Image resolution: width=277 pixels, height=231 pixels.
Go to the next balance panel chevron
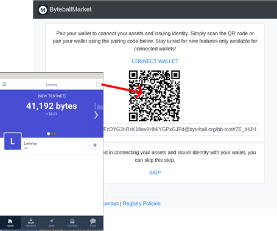(96, 115)
